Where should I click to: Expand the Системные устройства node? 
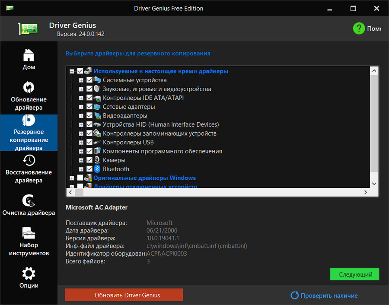[81, 80]
